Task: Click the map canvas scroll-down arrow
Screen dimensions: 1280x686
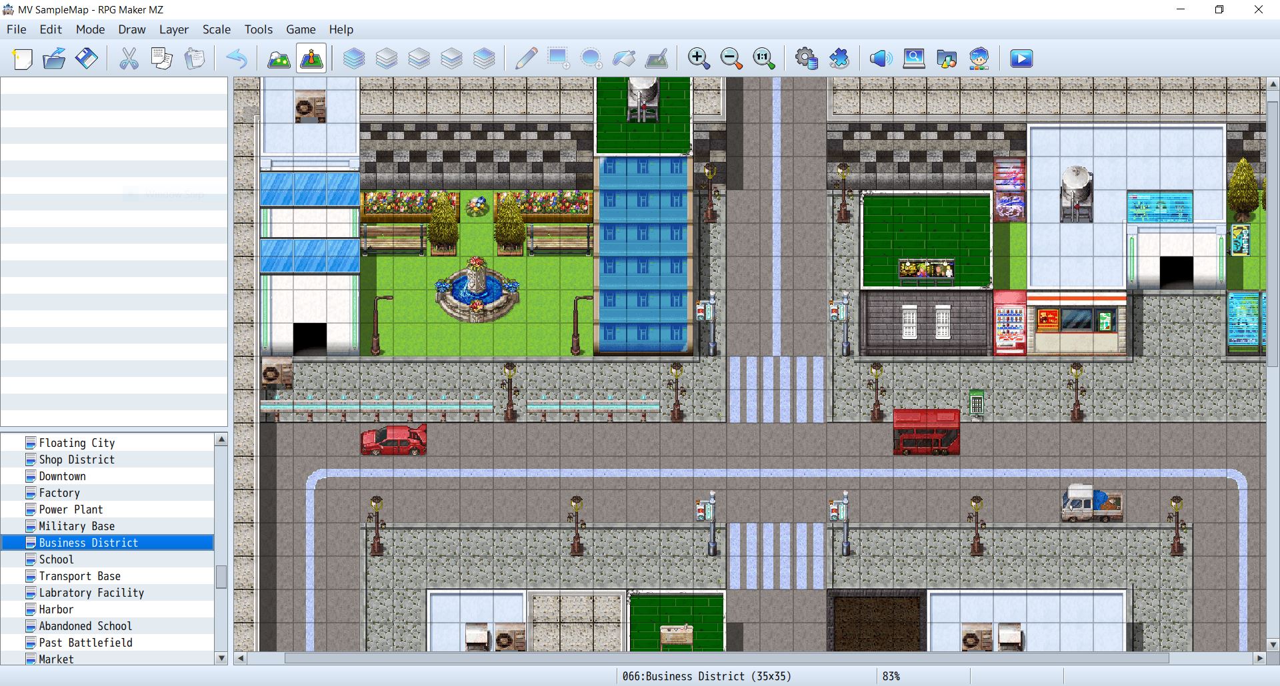Action: 1273,645
